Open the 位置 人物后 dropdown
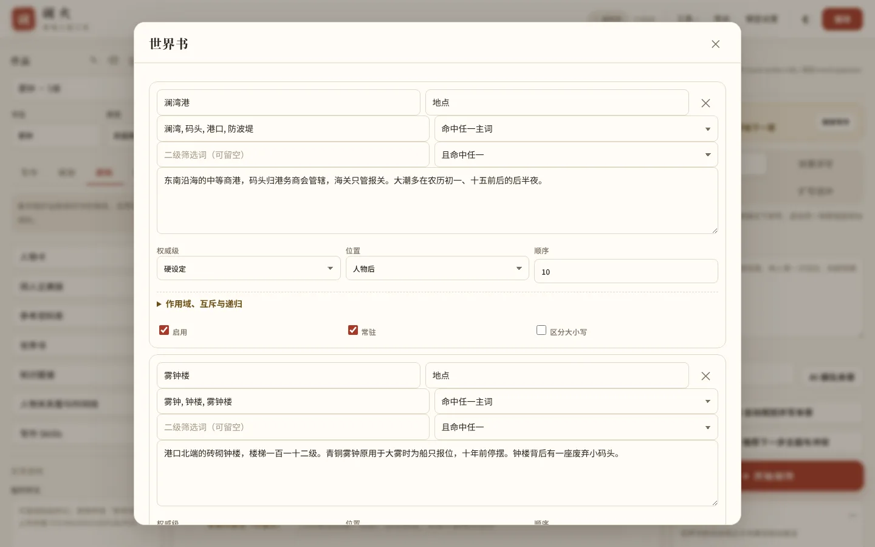 point(437,268)
